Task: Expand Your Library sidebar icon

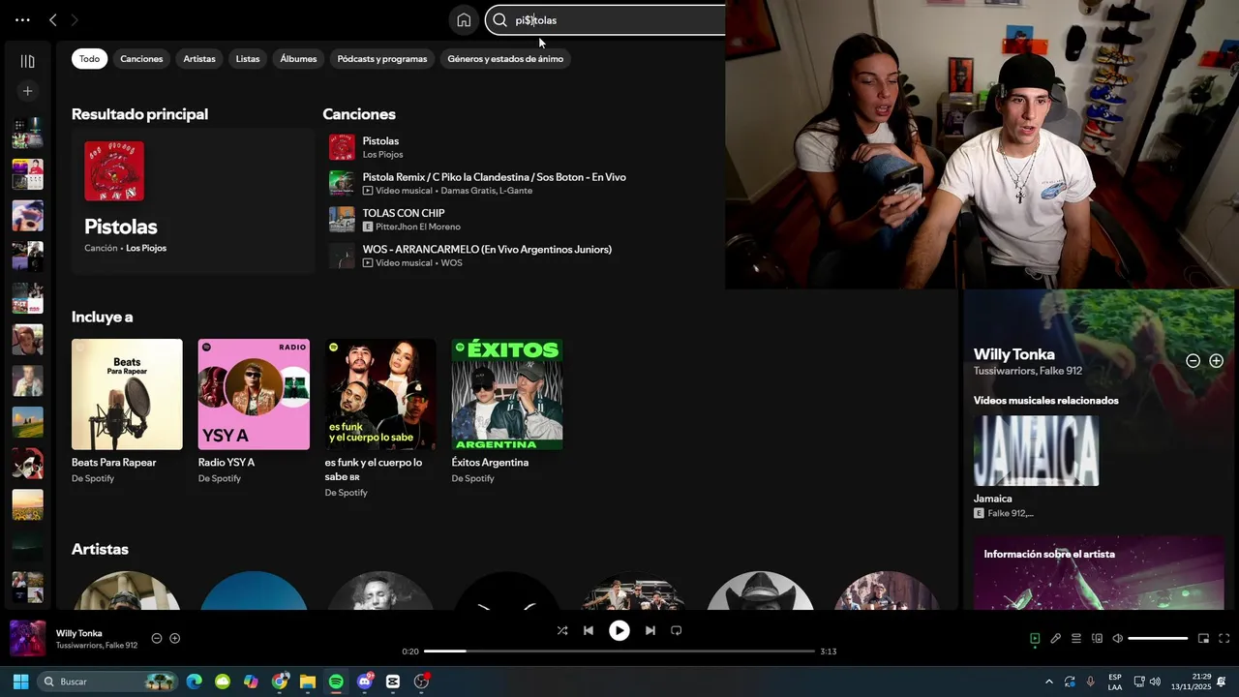Action: coord(27,61)
